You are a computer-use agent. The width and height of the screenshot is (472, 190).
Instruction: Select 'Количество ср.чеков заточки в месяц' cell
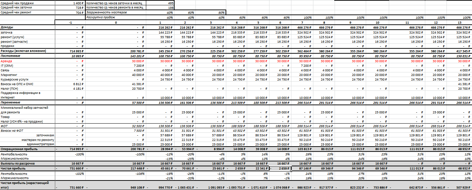click(x=115, y=2)
